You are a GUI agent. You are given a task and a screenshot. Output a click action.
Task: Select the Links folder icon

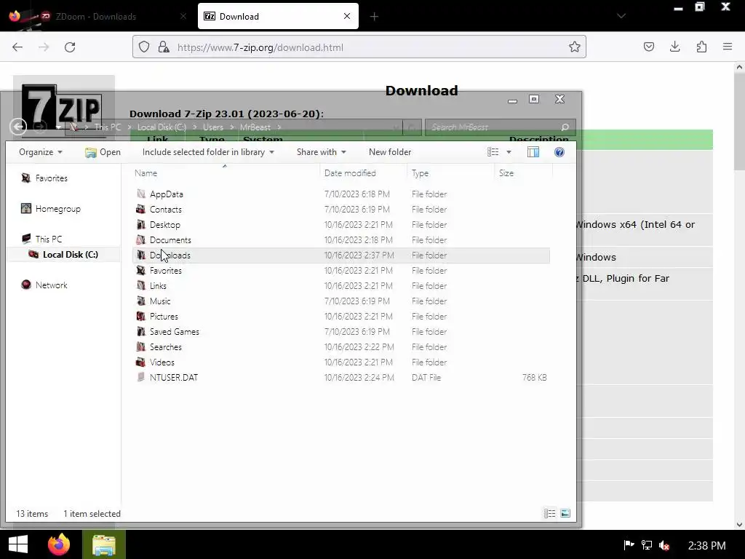pos(140,285)
